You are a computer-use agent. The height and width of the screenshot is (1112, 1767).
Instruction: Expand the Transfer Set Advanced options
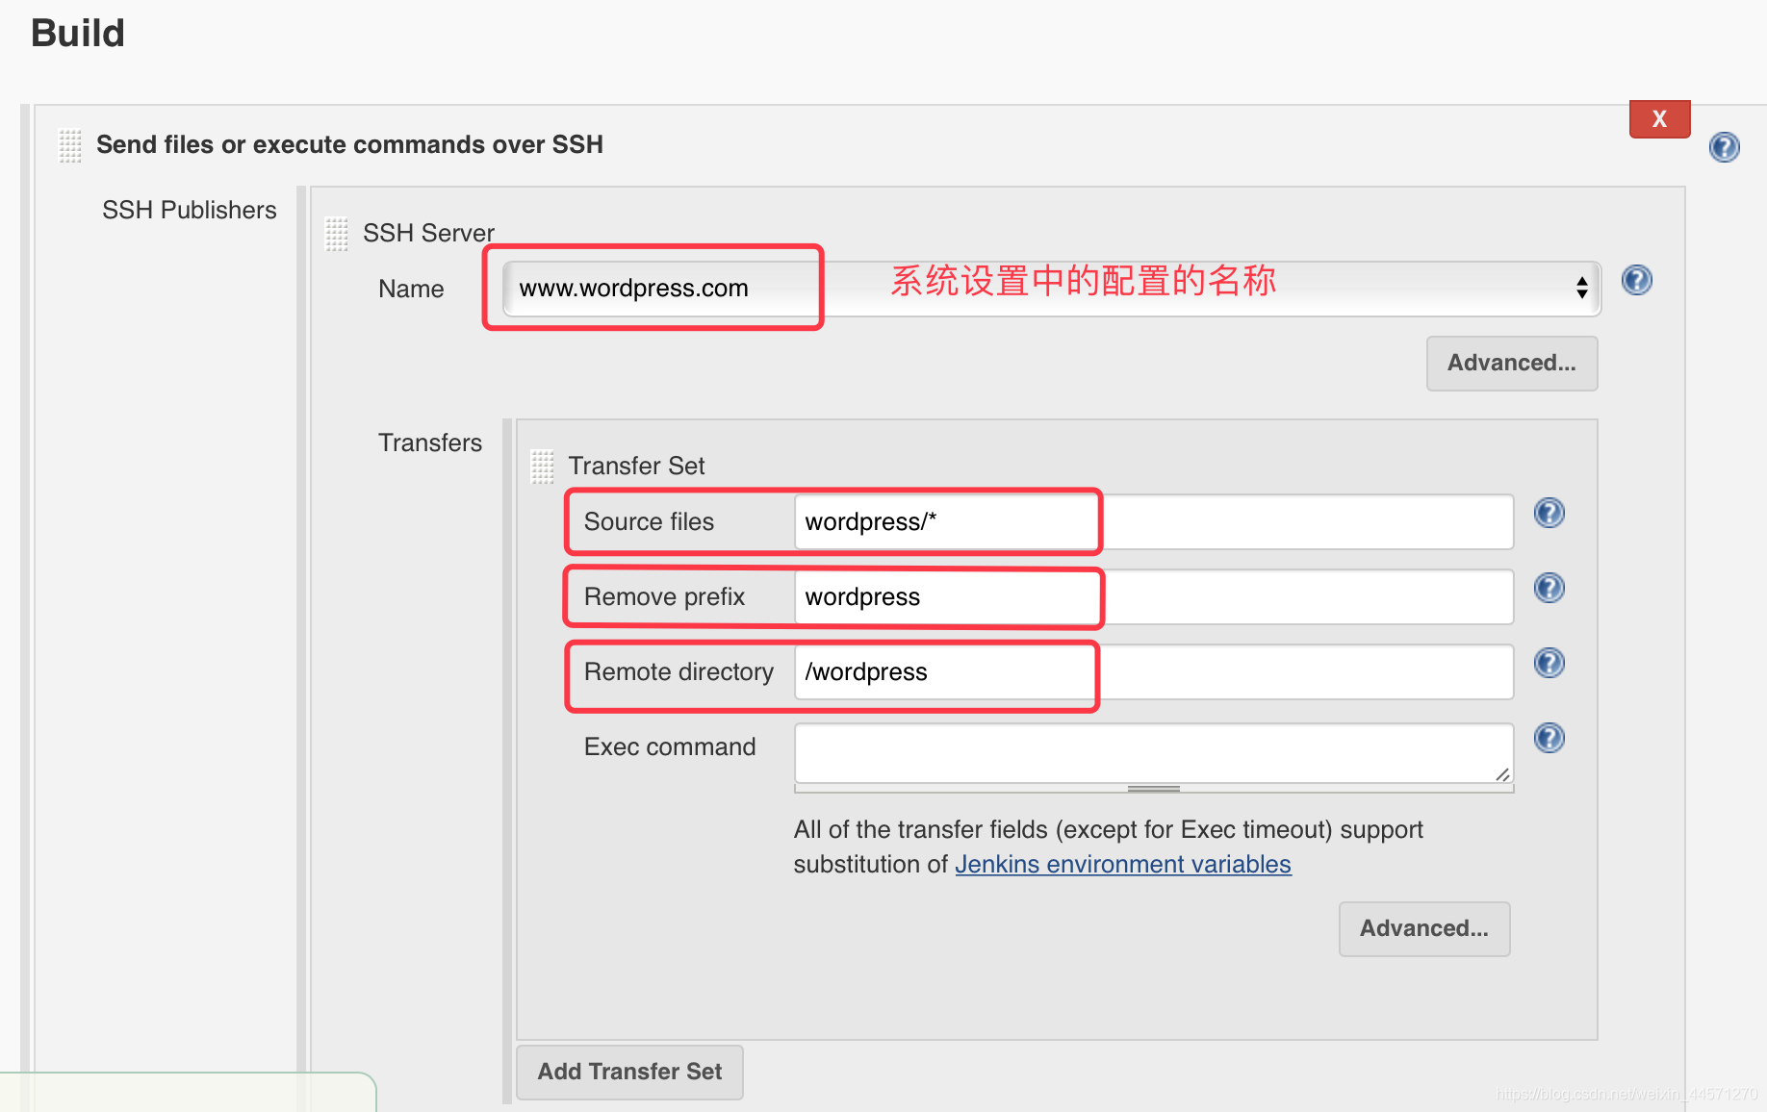click(x=1423, y=929)
